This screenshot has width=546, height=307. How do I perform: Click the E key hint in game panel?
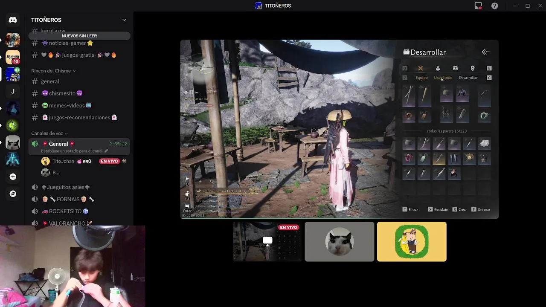pos(489,68)
